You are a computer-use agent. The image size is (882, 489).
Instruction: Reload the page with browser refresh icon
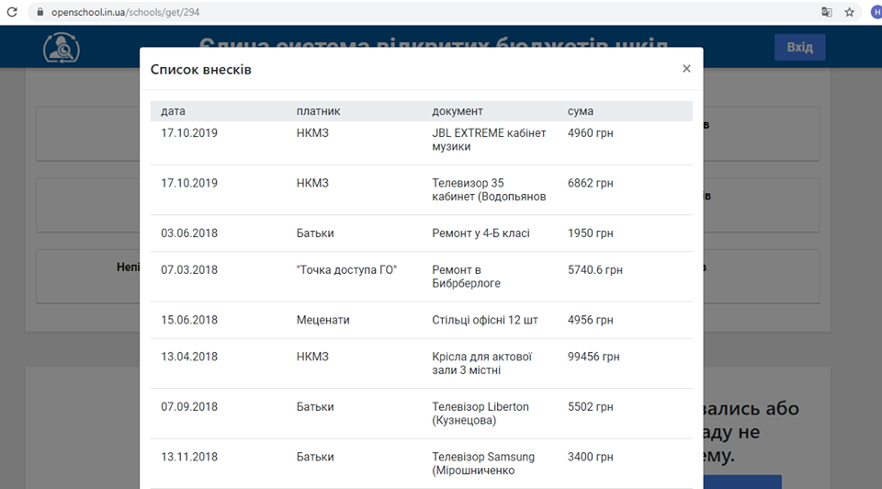pos(12,12)
